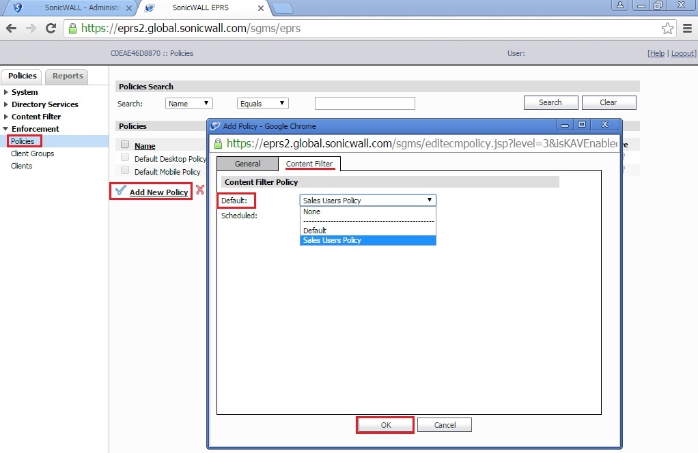Check the Default Desktop Policy checkbox

click(x=125, y=158)
